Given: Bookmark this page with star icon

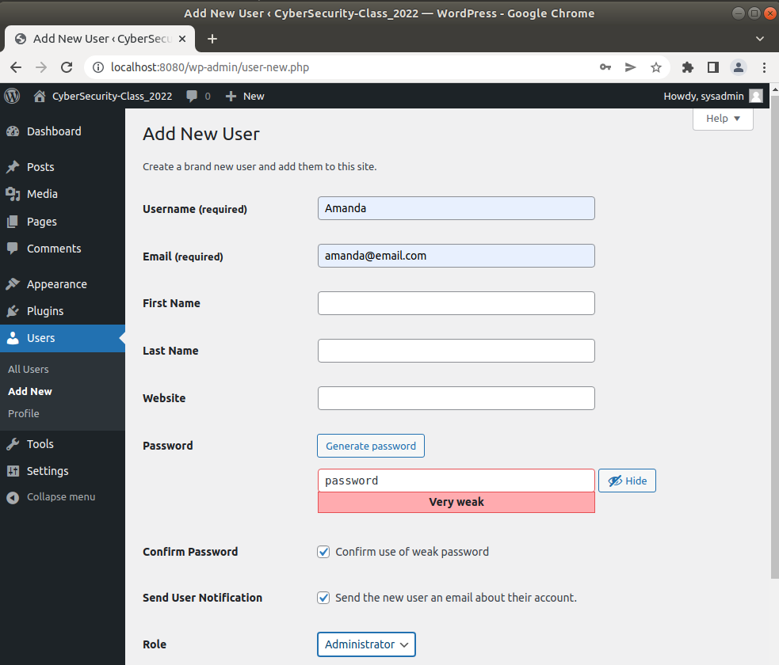Looking at the screenshot, I should [656, 67].
